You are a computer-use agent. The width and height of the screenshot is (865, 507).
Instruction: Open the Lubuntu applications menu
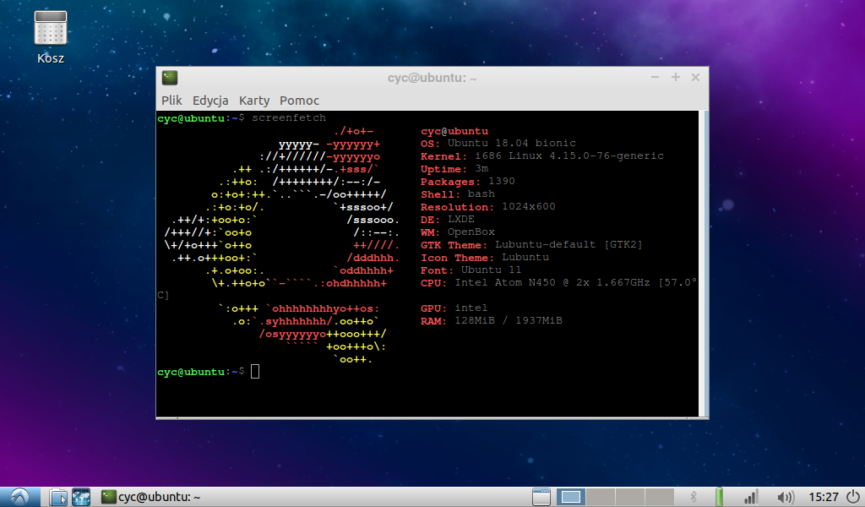click(19, 497)
